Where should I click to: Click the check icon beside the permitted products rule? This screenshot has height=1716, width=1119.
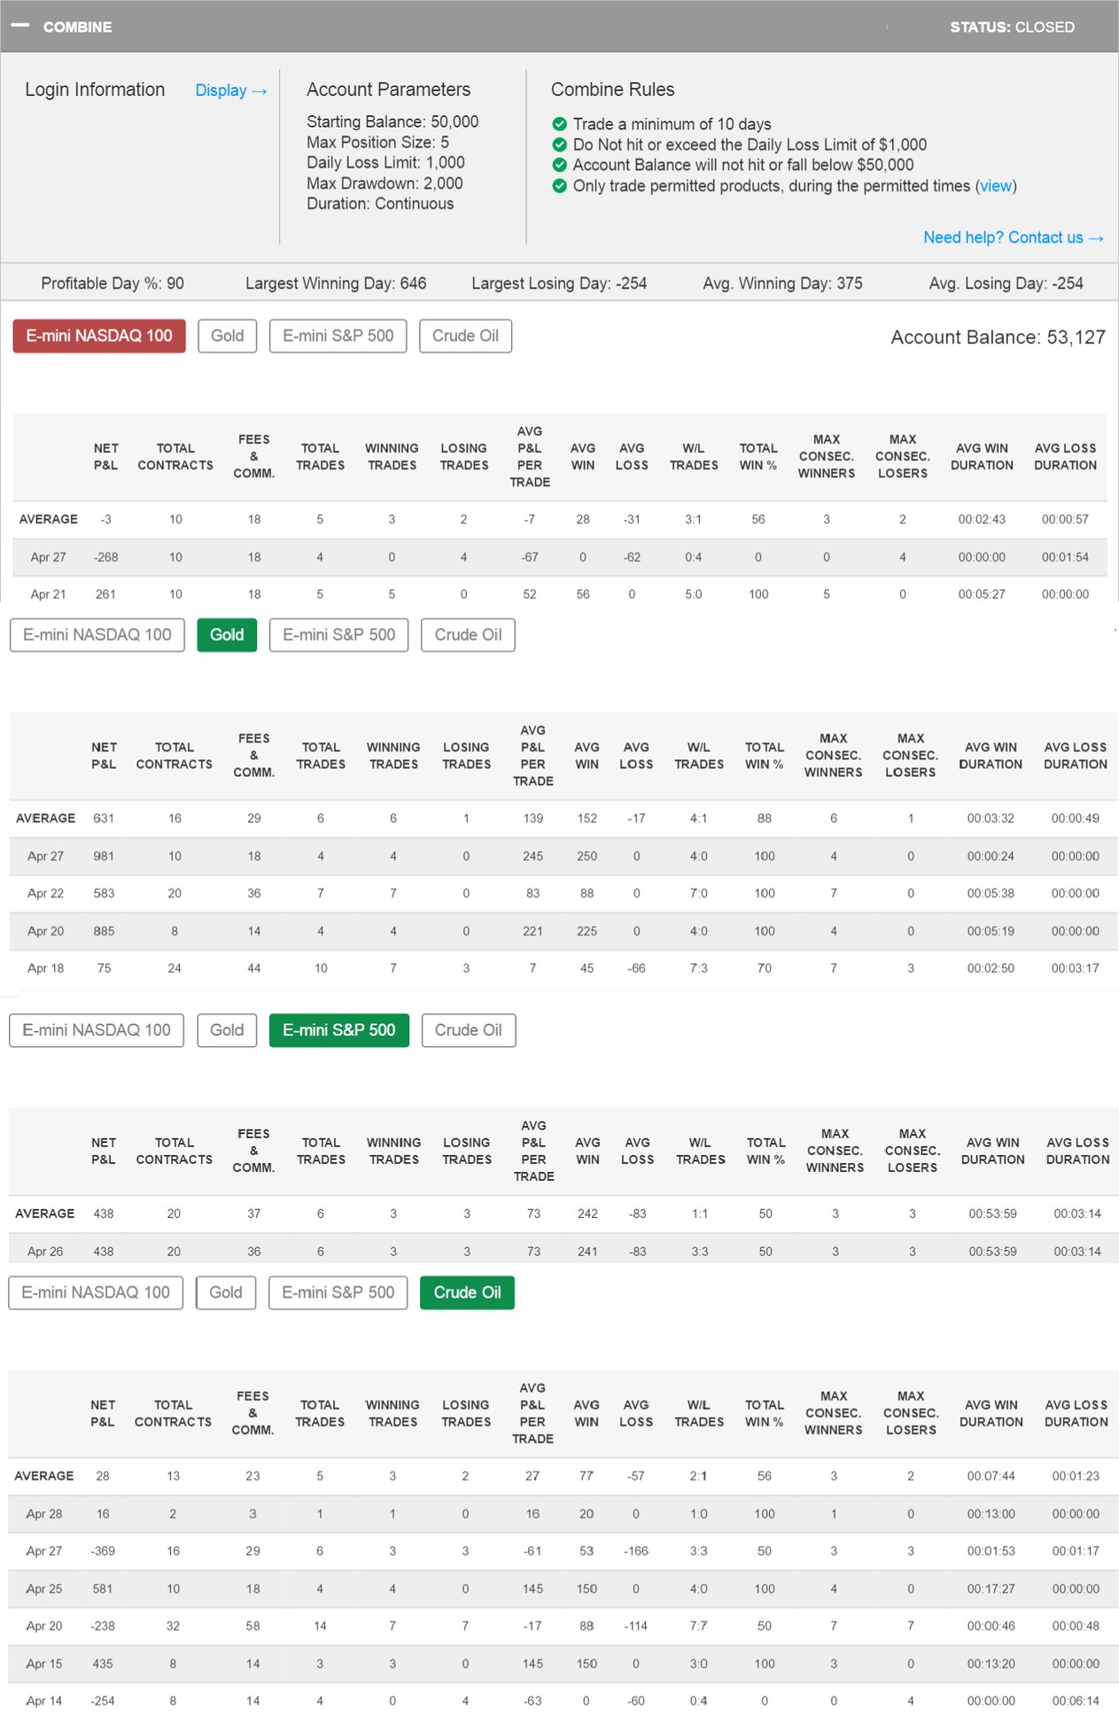point(559,186)
